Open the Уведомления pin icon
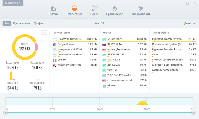199x119 pixels. pyautogui.click(x=141, y=8)
